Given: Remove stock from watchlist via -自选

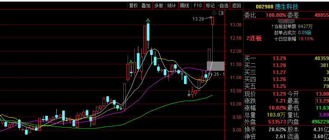Looking at the screenshot, I should pos(223,5).
